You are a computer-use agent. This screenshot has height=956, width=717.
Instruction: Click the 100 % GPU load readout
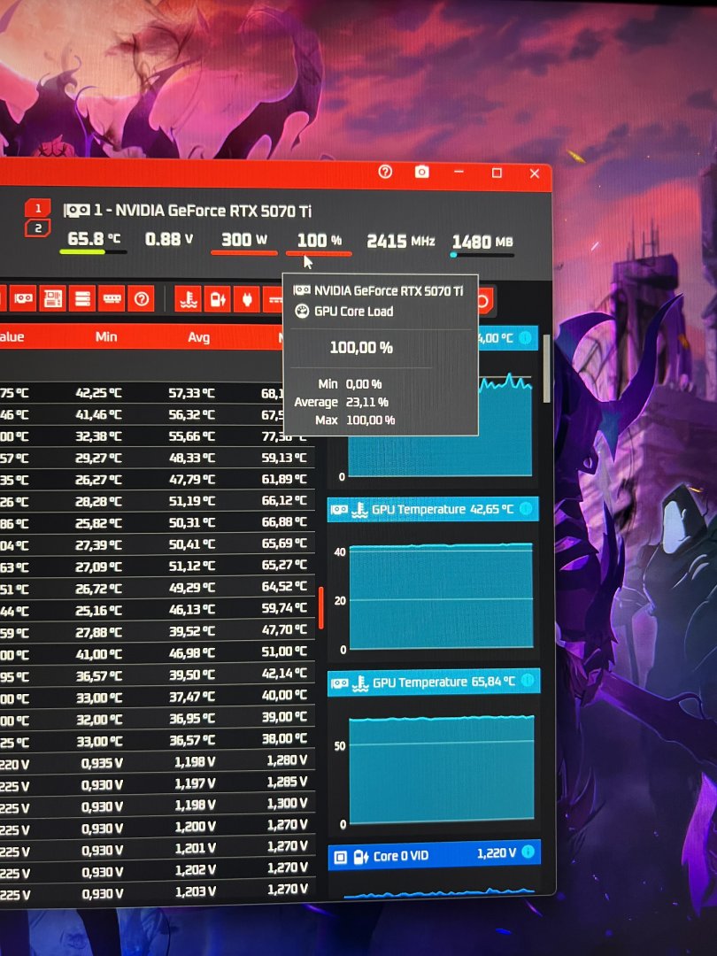319,240
